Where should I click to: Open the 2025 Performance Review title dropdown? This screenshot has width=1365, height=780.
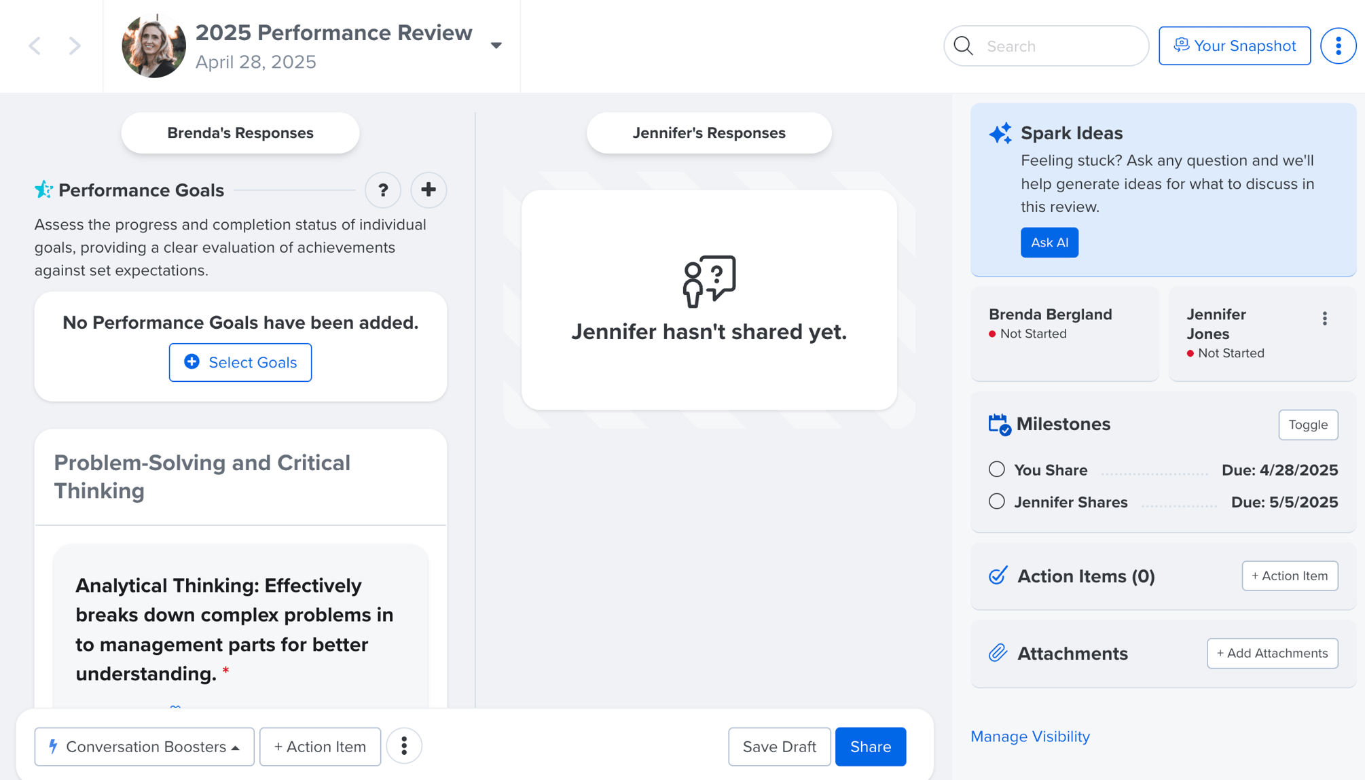click(x=496, y=45)
